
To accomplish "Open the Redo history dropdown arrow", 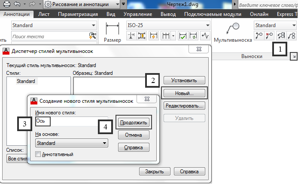I will pos(40,4).
